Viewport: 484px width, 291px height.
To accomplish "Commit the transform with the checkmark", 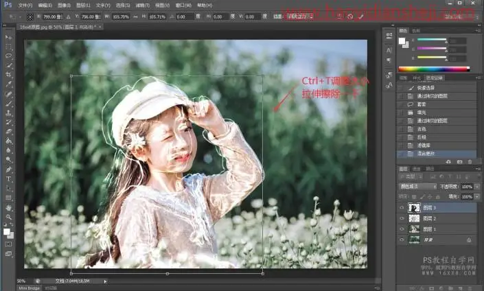I will pyautogui.click(x=360, y=16).
